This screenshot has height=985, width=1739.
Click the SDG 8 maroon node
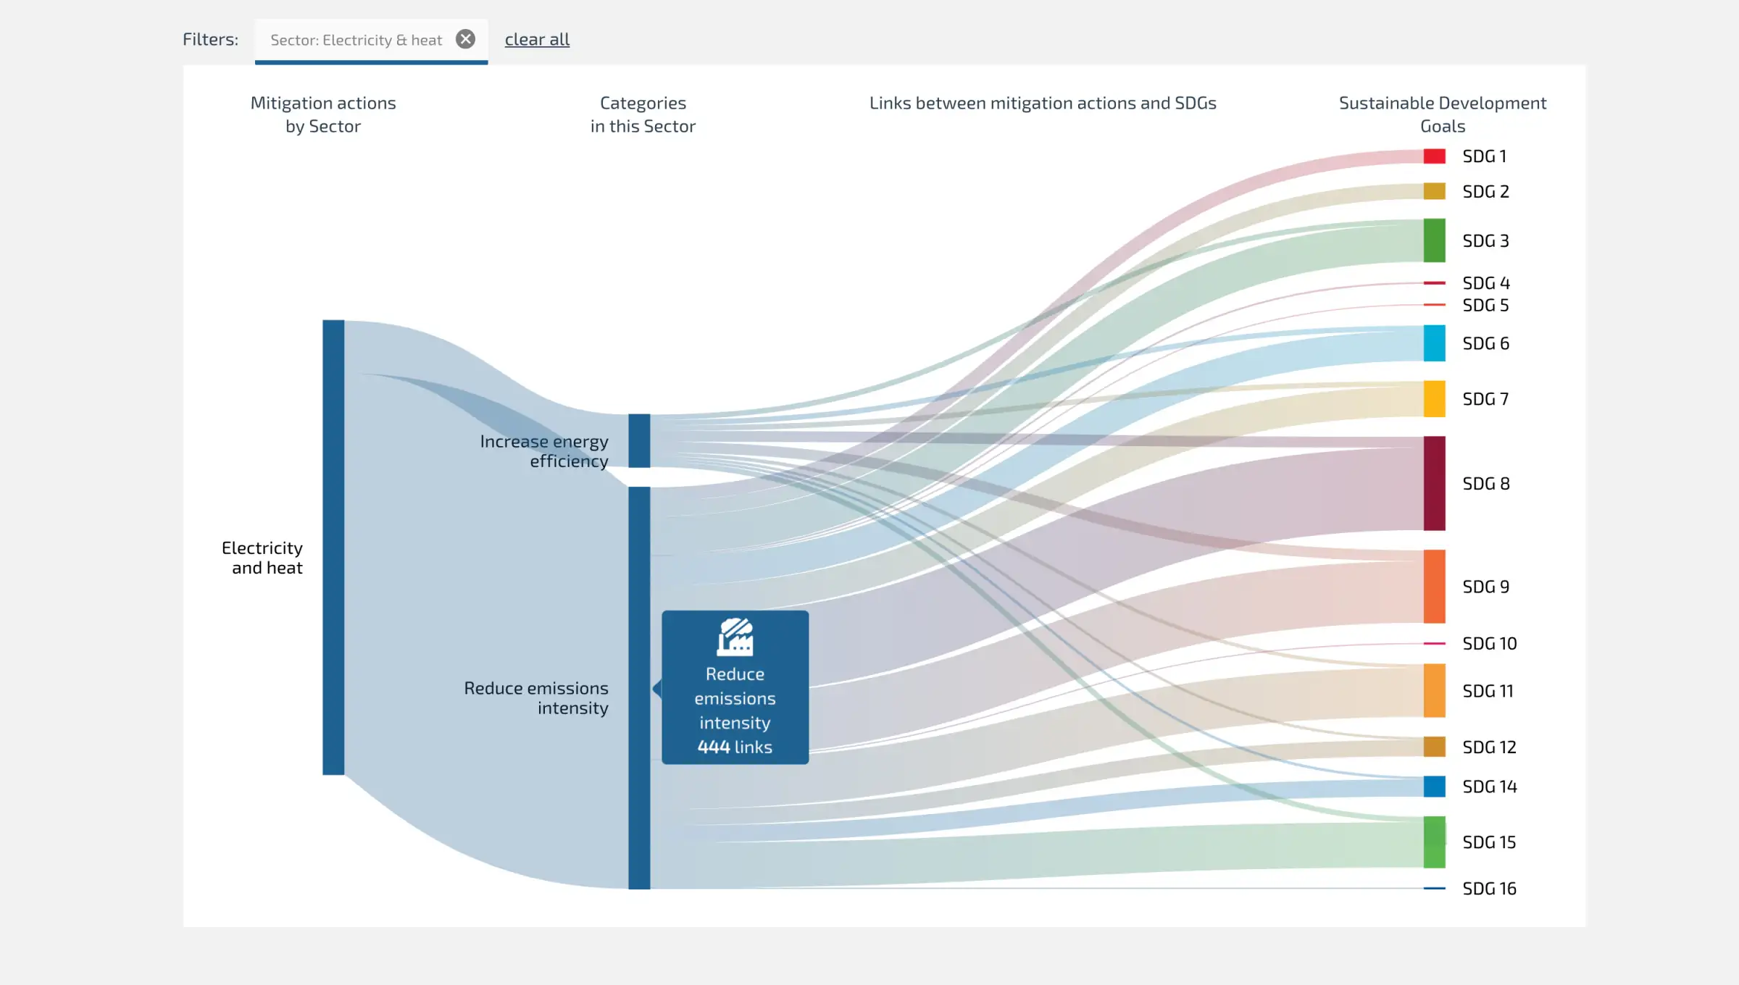1434,483
